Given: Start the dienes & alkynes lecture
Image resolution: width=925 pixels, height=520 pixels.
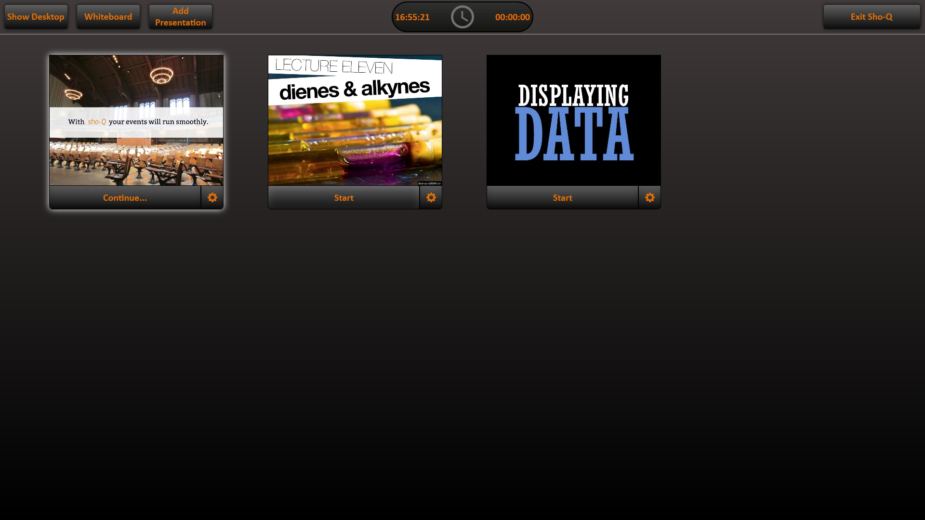Looking at the screenshot, I should tap(344, 197).
